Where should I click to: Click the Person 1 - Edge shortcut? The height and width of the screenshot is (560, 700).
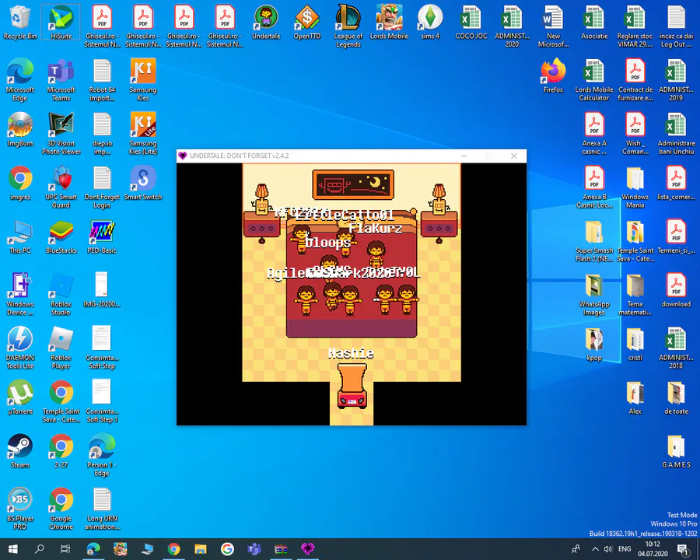coord(102,454)
